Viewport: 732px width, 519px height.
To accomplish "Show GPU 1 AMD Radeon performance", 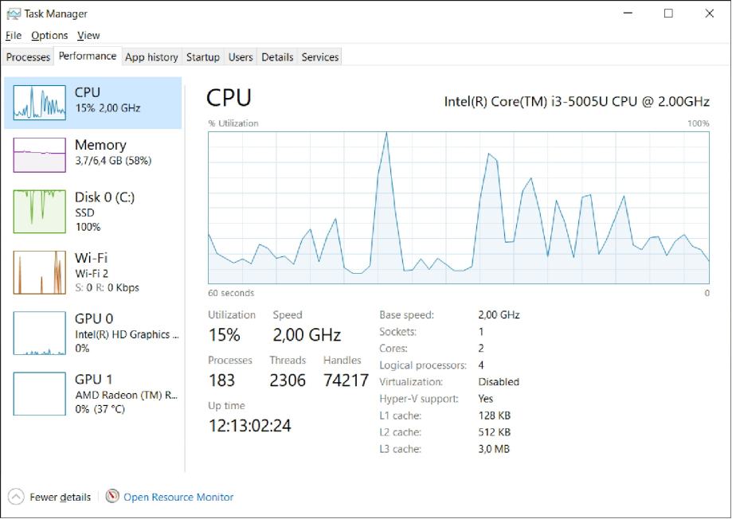I will [x=40, y=393].
